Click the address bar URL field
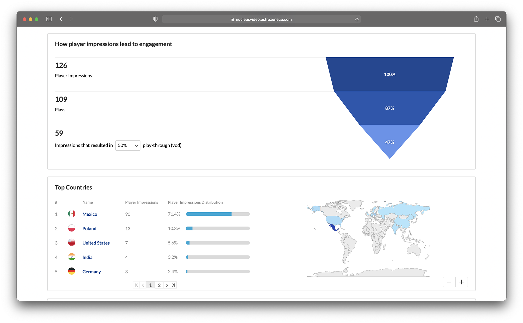Viewport: 523px width, 323px height. point(261,19)
